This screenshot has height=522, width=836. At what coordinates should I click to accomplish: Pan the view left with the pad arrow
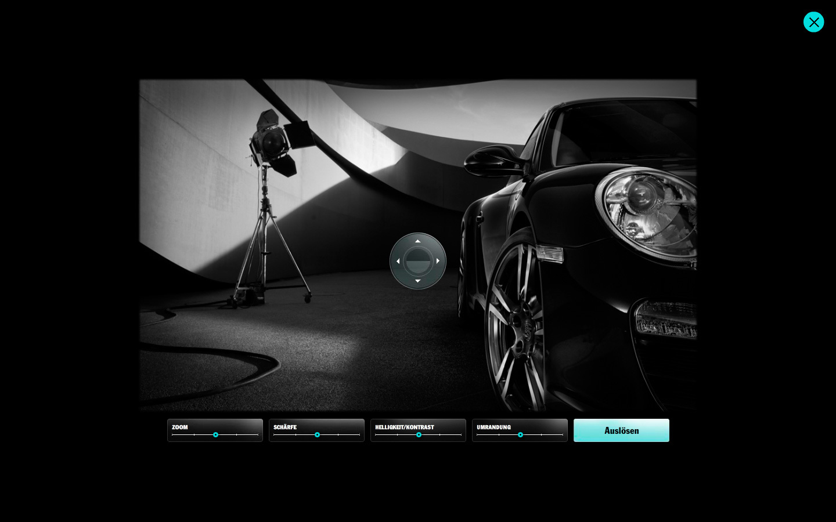[x=398, y=261]
